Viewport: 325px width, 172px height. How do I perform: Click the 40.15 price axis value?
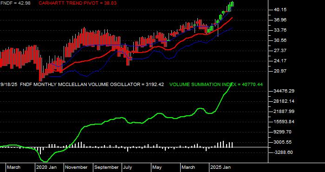[x=280, y=10]
